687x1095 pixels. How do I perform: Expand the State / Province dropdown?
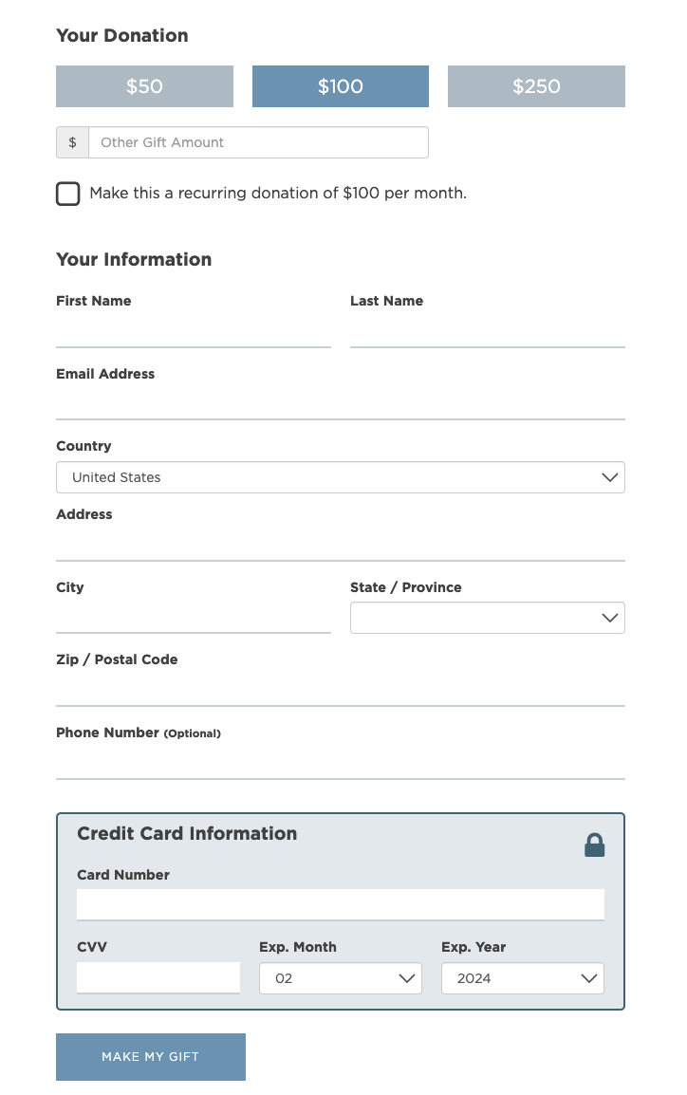tap(487, 618)
